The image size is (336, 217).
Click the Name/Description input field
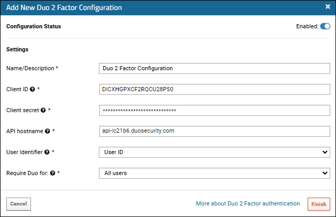215,68
